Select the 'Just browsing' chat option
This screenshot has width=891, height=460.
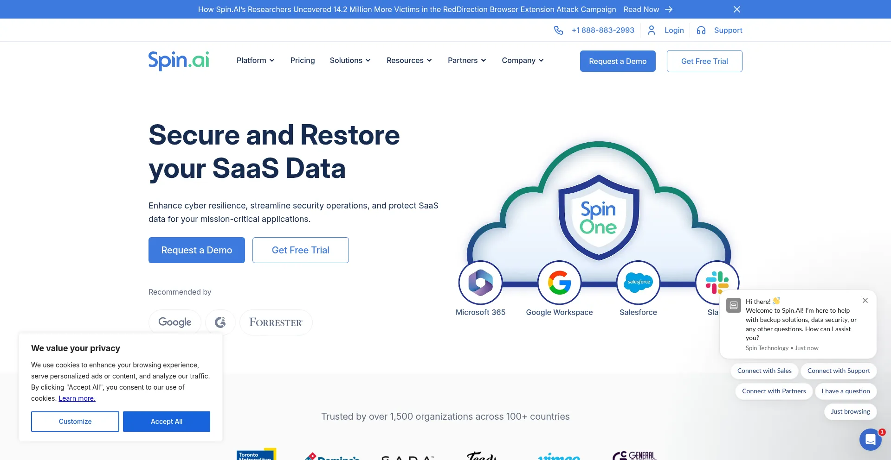click(x=850, y=411)
